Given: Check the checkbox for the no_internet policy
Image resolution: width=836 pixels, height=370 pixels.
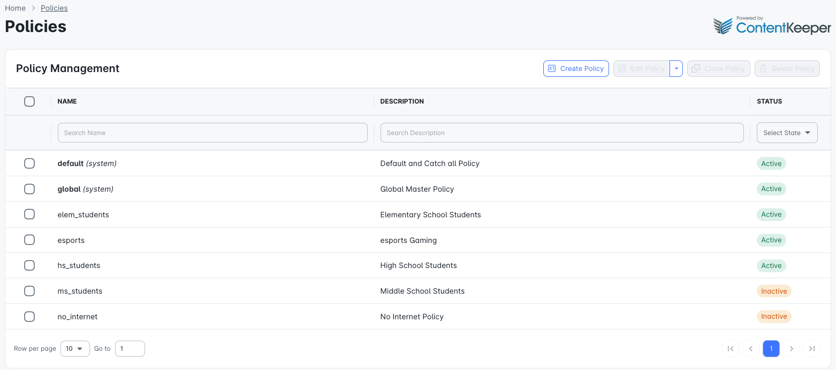Looking at the screenshot, I should (x=29, y=316).
